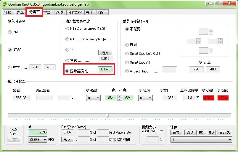Click the input height field showing 480
Screen dimensions: 238x152
(x=50, y=67)
